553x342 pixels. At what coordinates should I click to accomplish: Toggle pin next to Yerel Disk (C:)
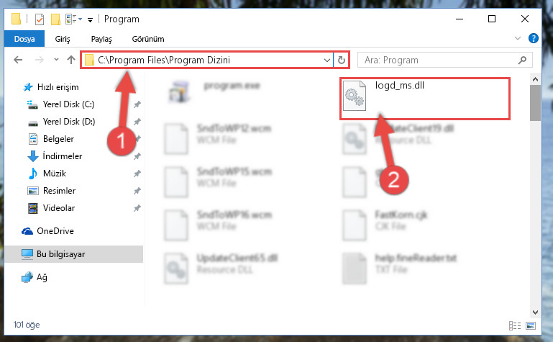click(x=137, y=104)
